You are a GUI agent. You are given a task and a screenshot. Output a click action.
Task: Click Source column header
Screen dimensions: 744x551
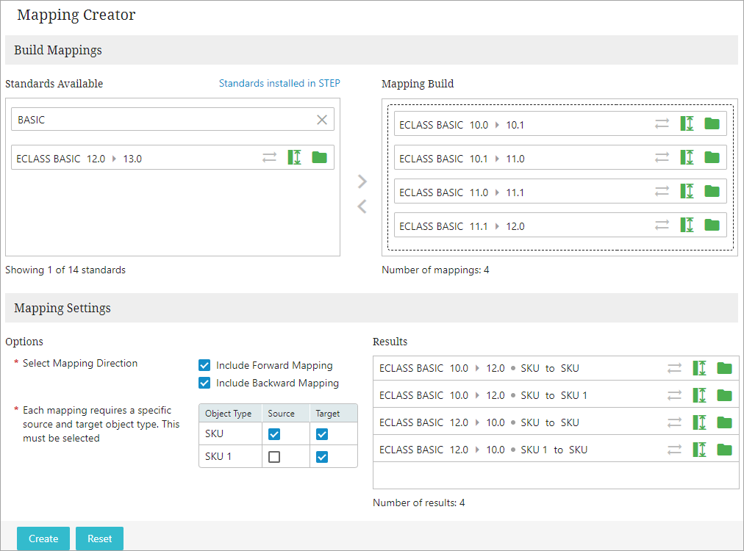pyautogui.click(x=286, y=413)
